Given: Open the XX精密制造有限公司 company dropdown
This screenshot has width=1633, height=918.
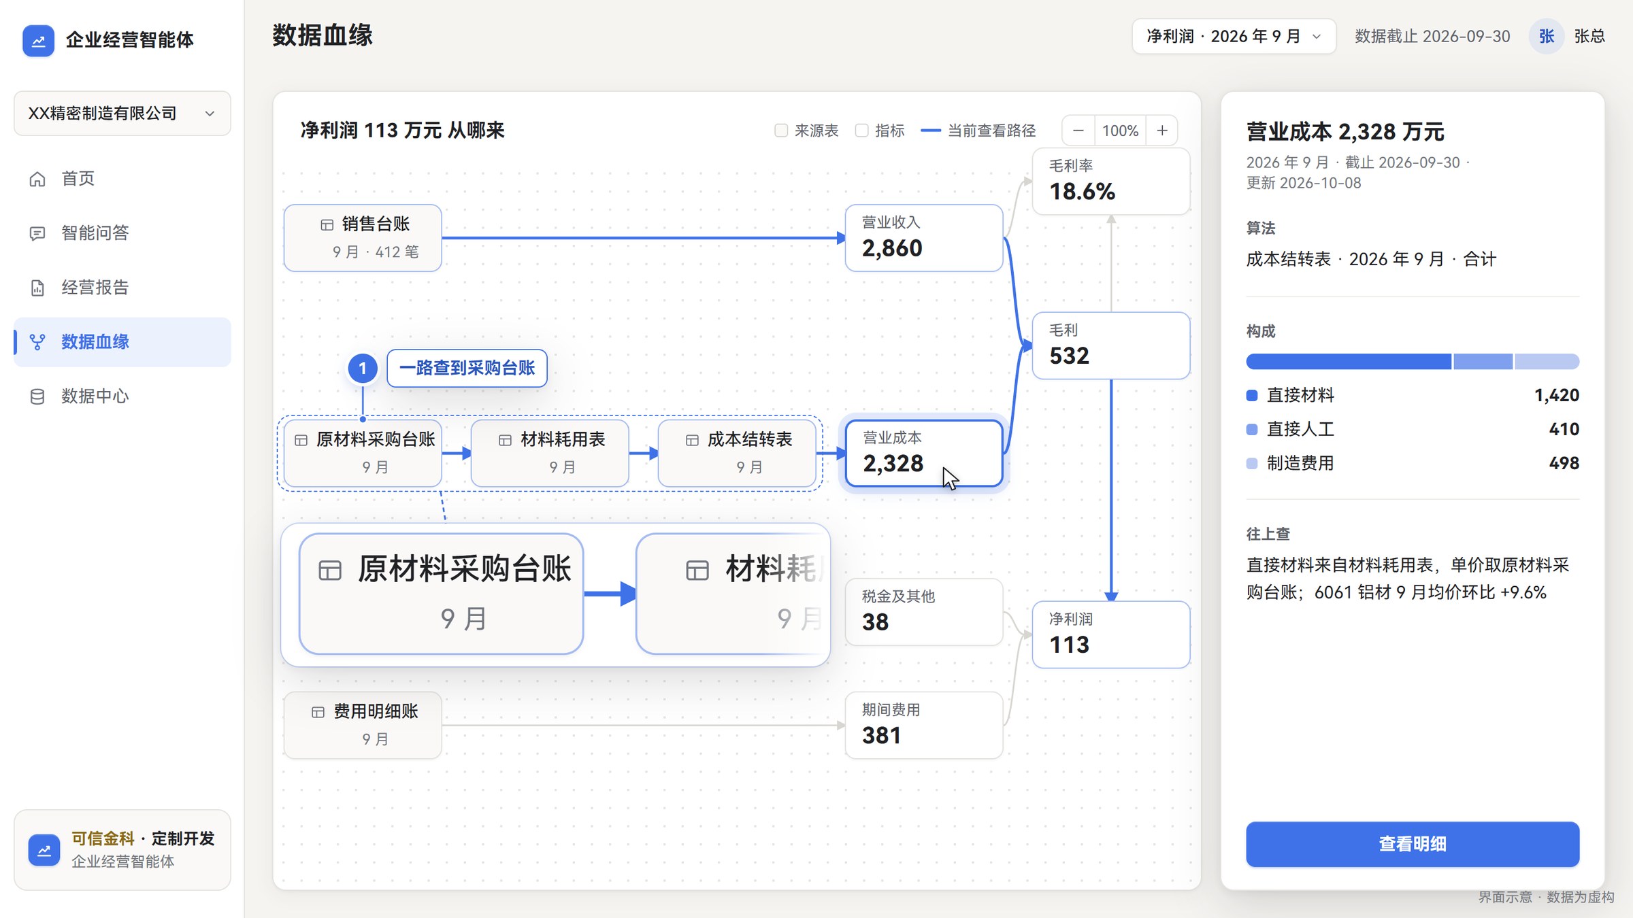Looking at the screenshot, I should [122, 114].
